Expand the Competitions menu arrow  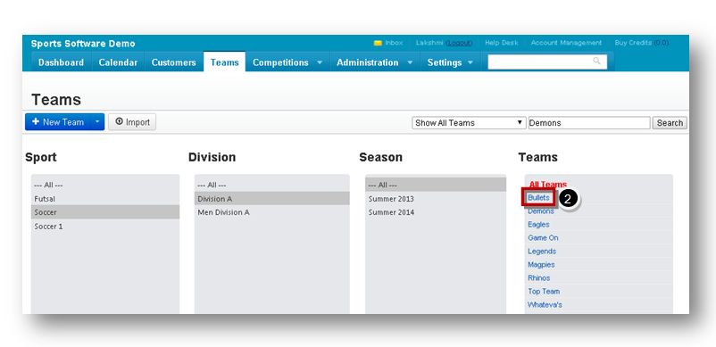point(320,62)
